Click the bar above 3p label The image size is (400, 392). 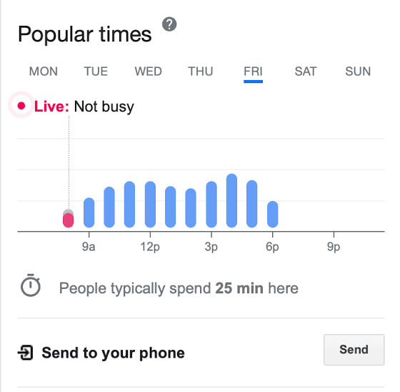click(211, 205)
